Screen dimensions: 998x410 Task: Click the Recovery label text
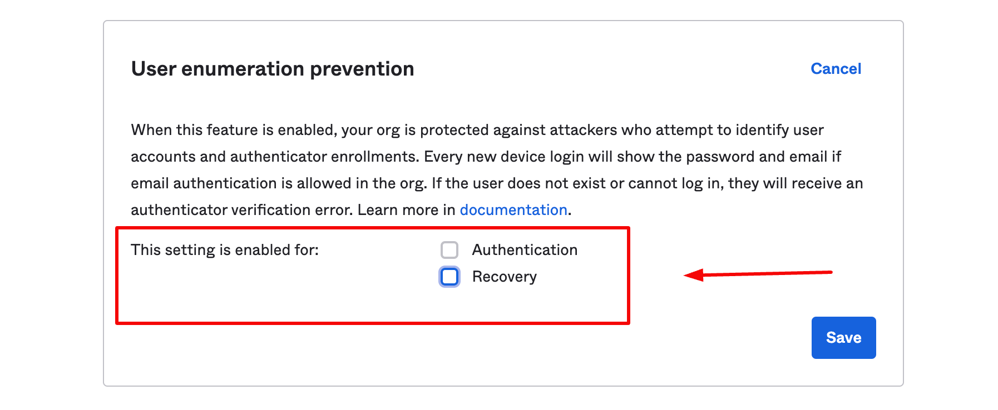click(504, 276)
